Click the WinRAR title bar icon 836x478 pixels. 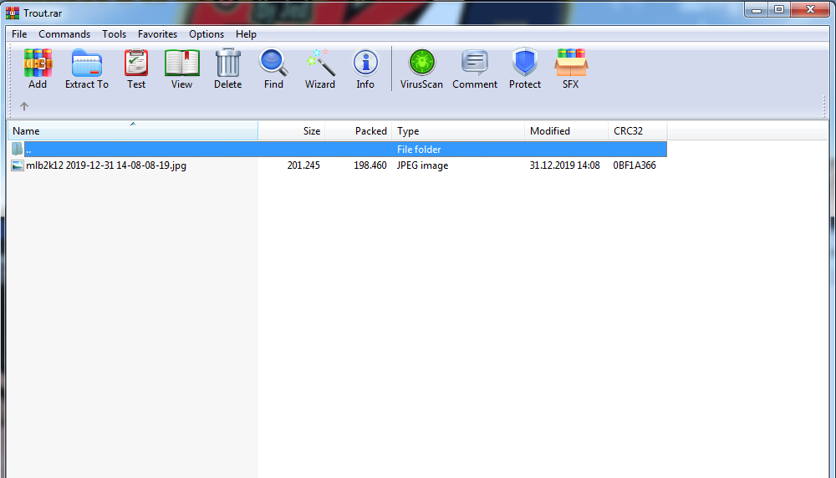(13, 13)
